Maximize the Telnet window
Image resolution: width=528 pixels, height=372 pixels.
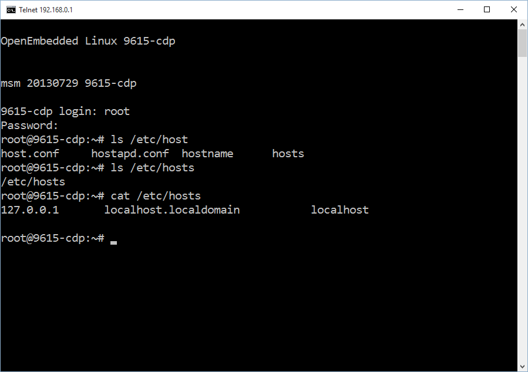tap(487, 9)
